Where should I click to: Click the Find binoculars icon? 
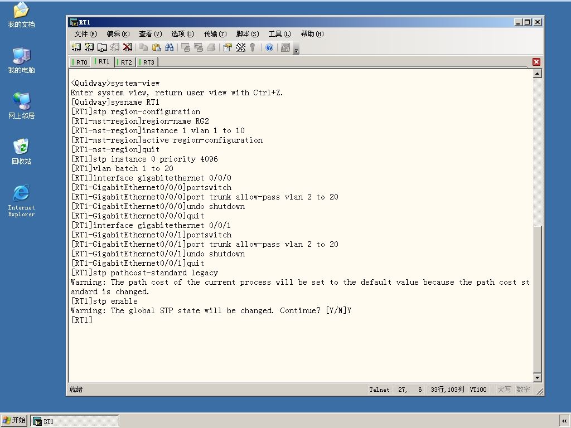click(x=170, y=47)
